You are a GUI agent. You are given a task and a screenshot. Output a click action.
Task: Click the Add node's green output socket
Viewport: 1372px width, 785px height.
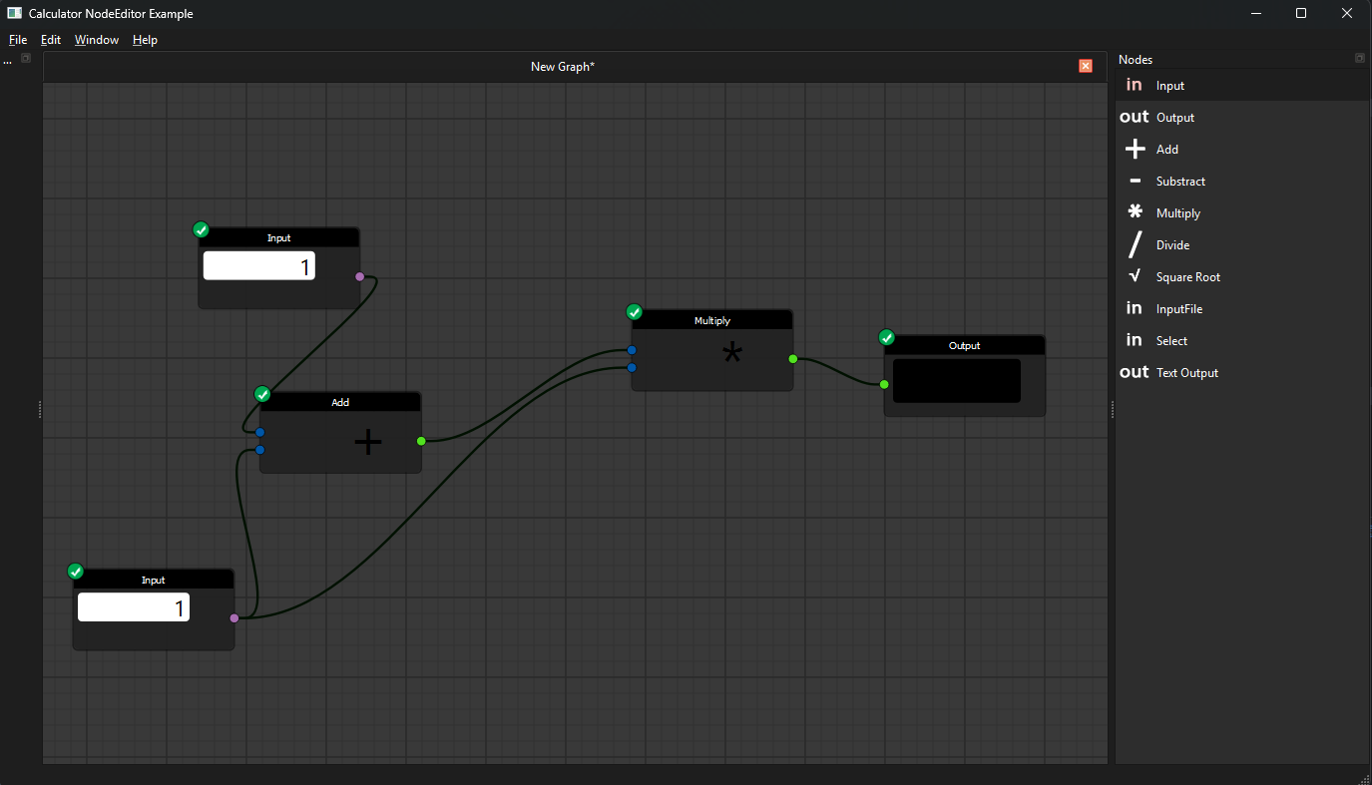(421, 441)
